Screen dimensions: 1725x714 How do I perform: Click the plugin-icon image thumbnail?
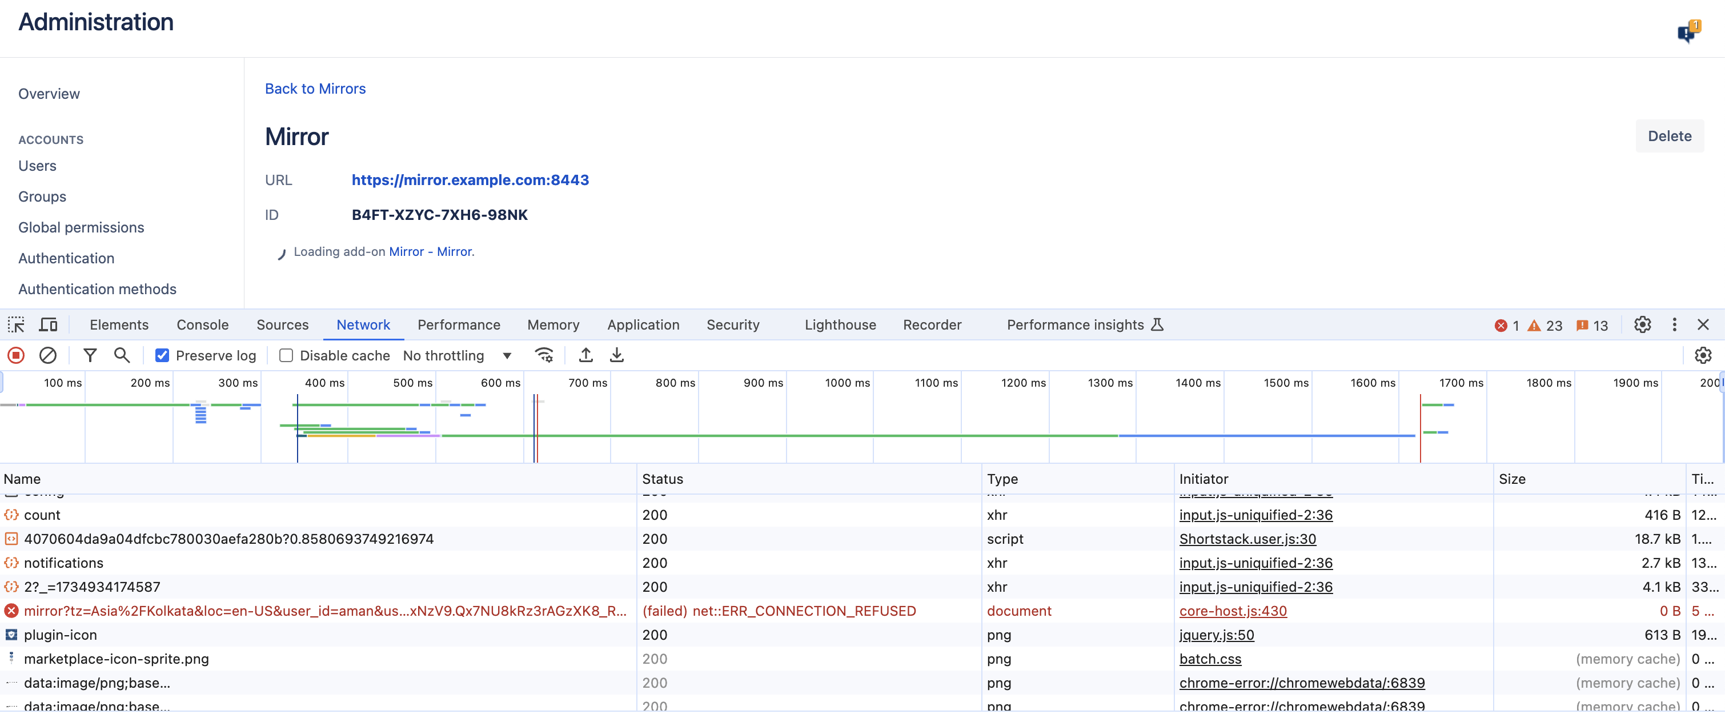[x=11, y=635]
